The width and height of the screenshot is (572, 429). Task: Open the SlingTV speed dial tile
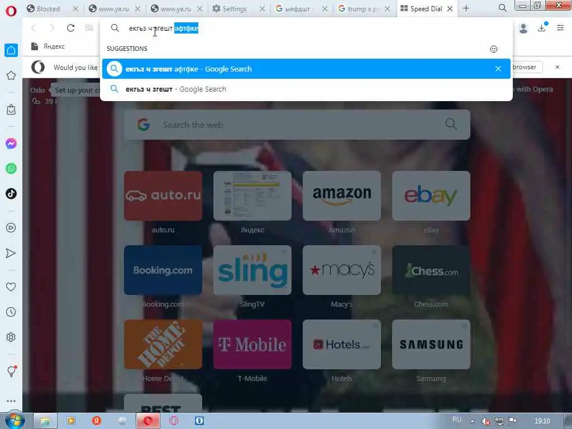click(252, 270)
